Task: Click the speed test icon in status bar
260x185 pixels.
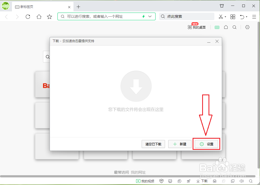Action: tap(179, 181)
